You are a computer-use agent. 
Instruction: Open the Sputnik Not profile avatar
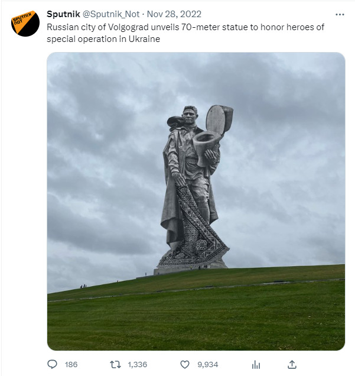click(25, 23)
